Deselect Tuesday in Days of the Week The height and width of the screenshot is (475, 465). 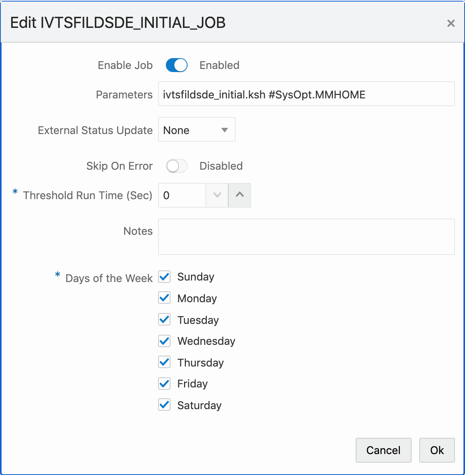[164, 319]
